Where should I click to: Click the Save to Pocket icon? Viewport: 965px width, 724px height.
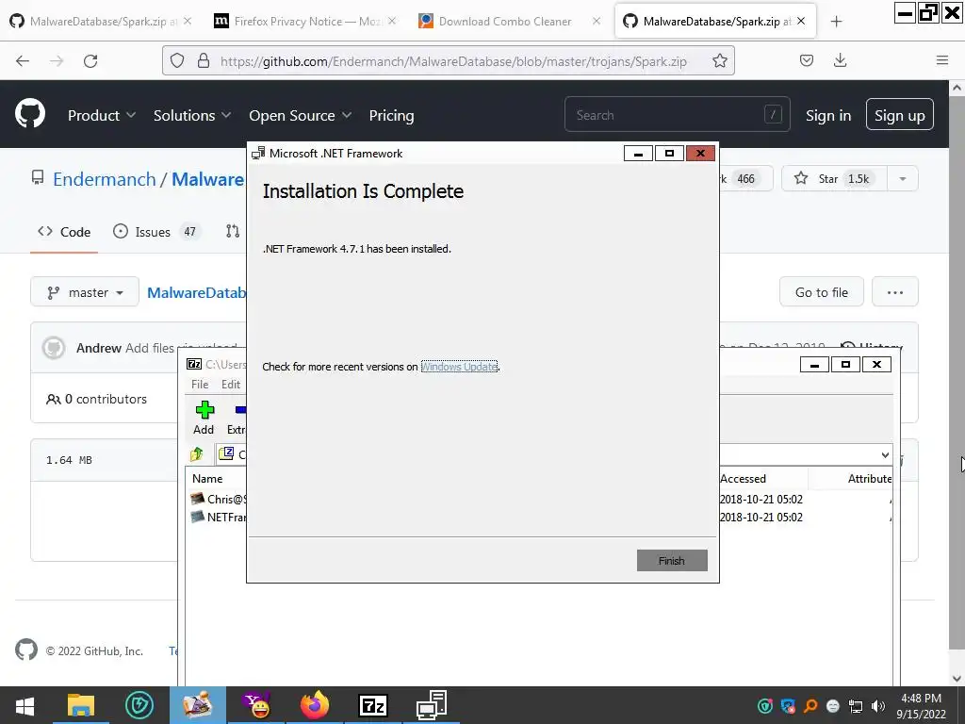[807, 60]
